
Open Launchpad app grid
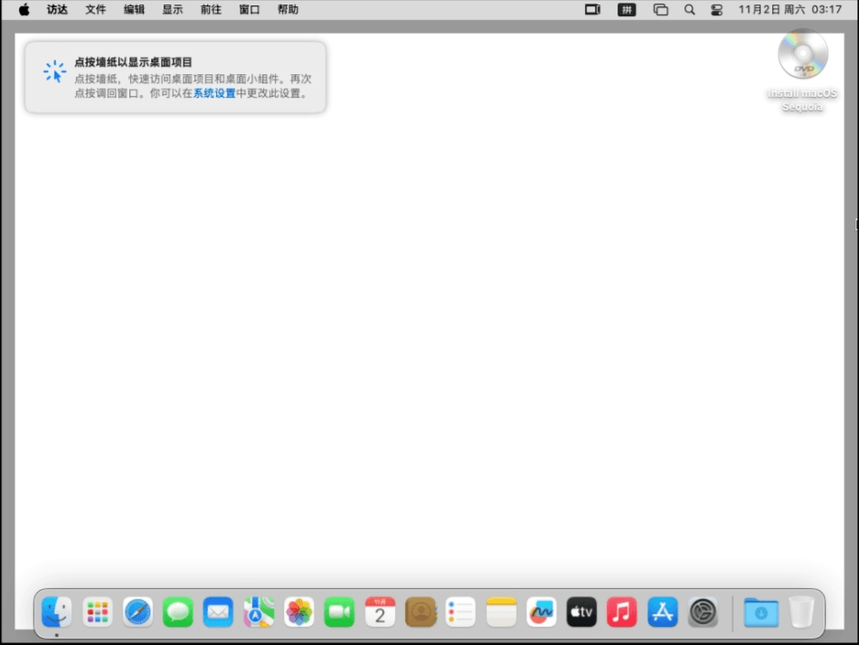[98, 612]
